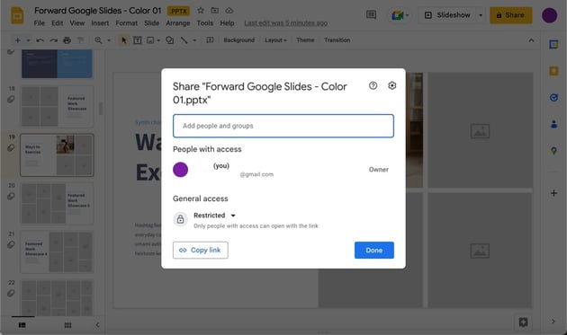Select slide 20 thumbnail

(57, 203)
